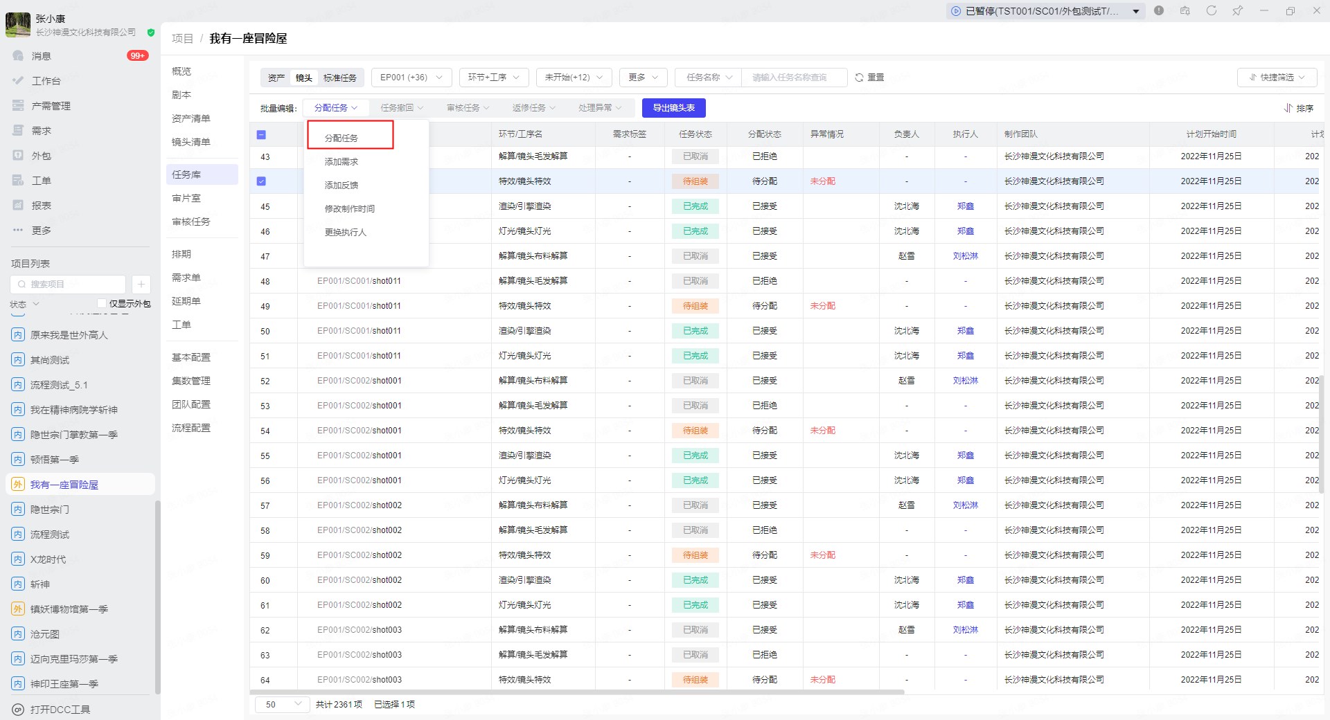Click the 工作台 workbench icon
The height and width of the screenshot is (720, 1330).
18,81
